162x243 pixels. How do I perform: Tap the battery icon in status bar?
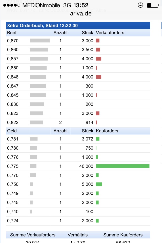point(152,5)
